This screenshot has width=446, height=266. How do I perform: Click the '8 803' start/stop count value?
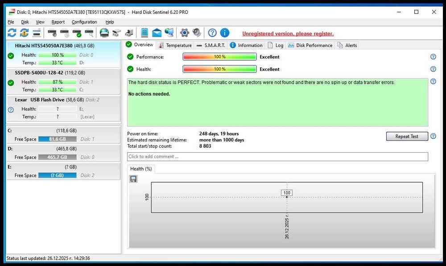tap(205, 146)
